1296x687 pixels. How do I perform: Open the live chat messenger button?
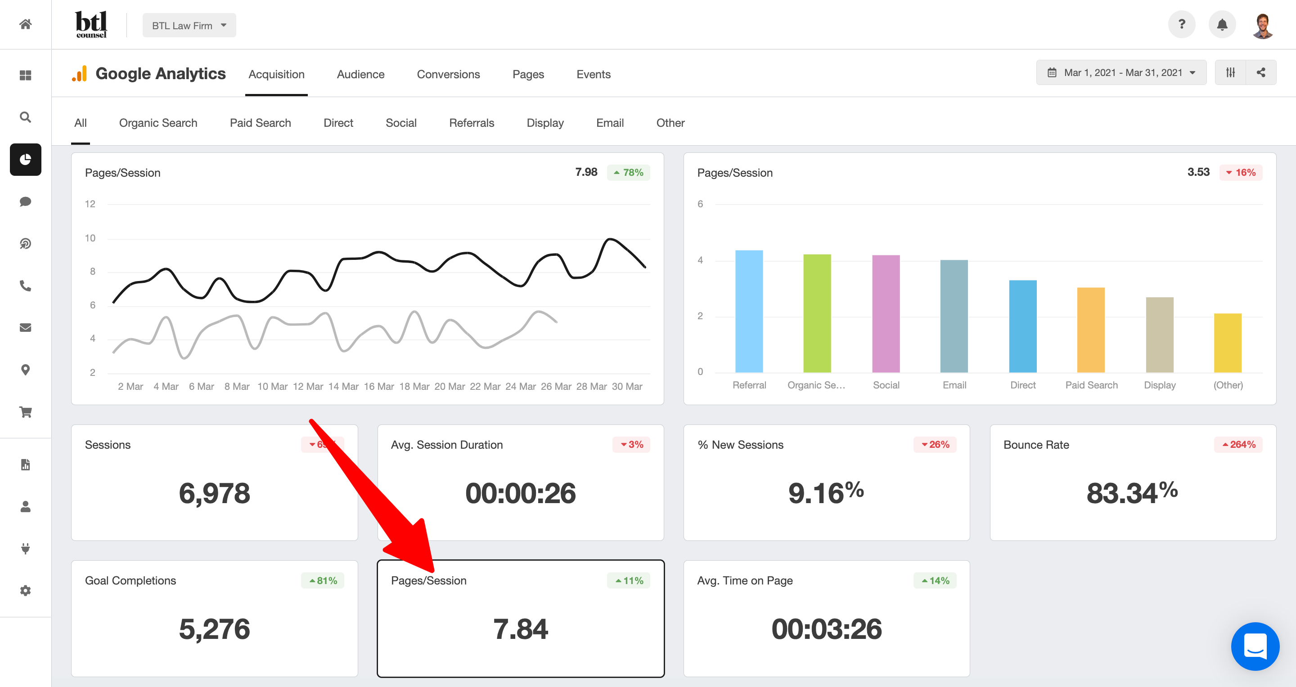tap(1255, 646)
